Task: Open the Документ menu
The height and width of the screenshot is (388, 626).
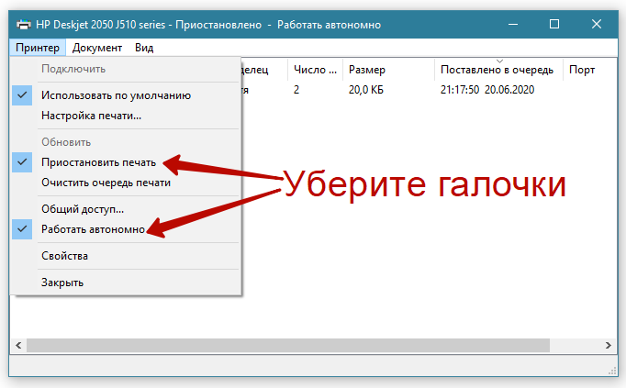Action: [97, 48]
